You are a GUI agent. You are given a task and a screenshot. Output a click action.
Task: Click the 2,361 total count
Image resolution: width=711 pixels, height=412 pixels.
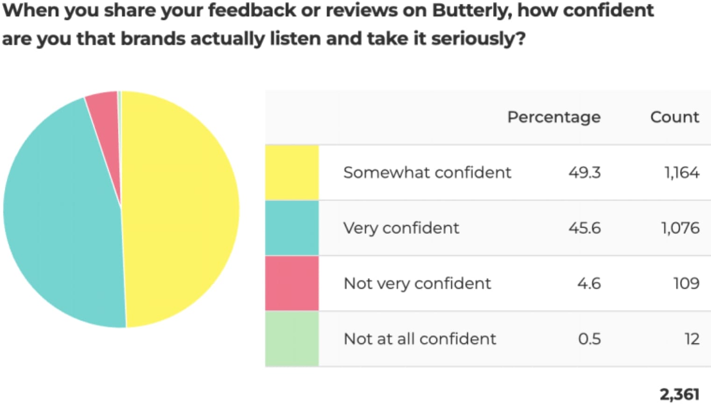pos(679,395)
